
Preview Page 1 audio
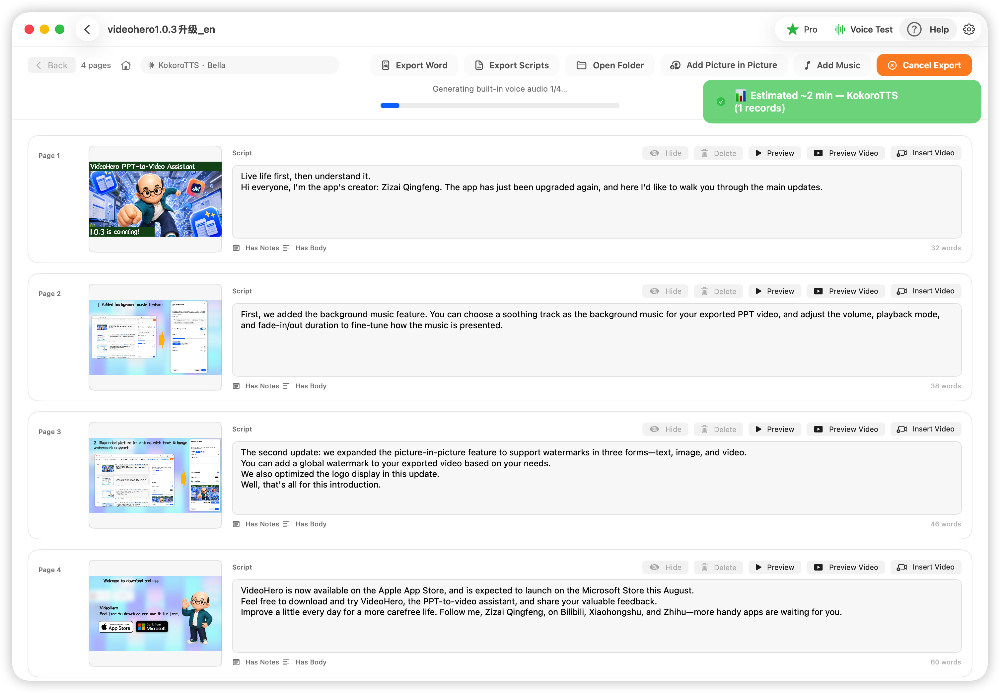[x=775, y=153]
